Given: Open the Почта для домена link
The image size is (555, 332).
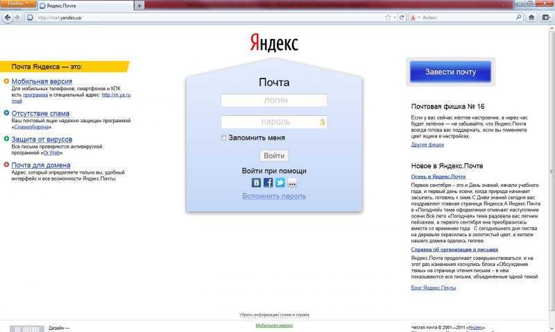Looking at the screenshot, I should [x=41, y=165].
